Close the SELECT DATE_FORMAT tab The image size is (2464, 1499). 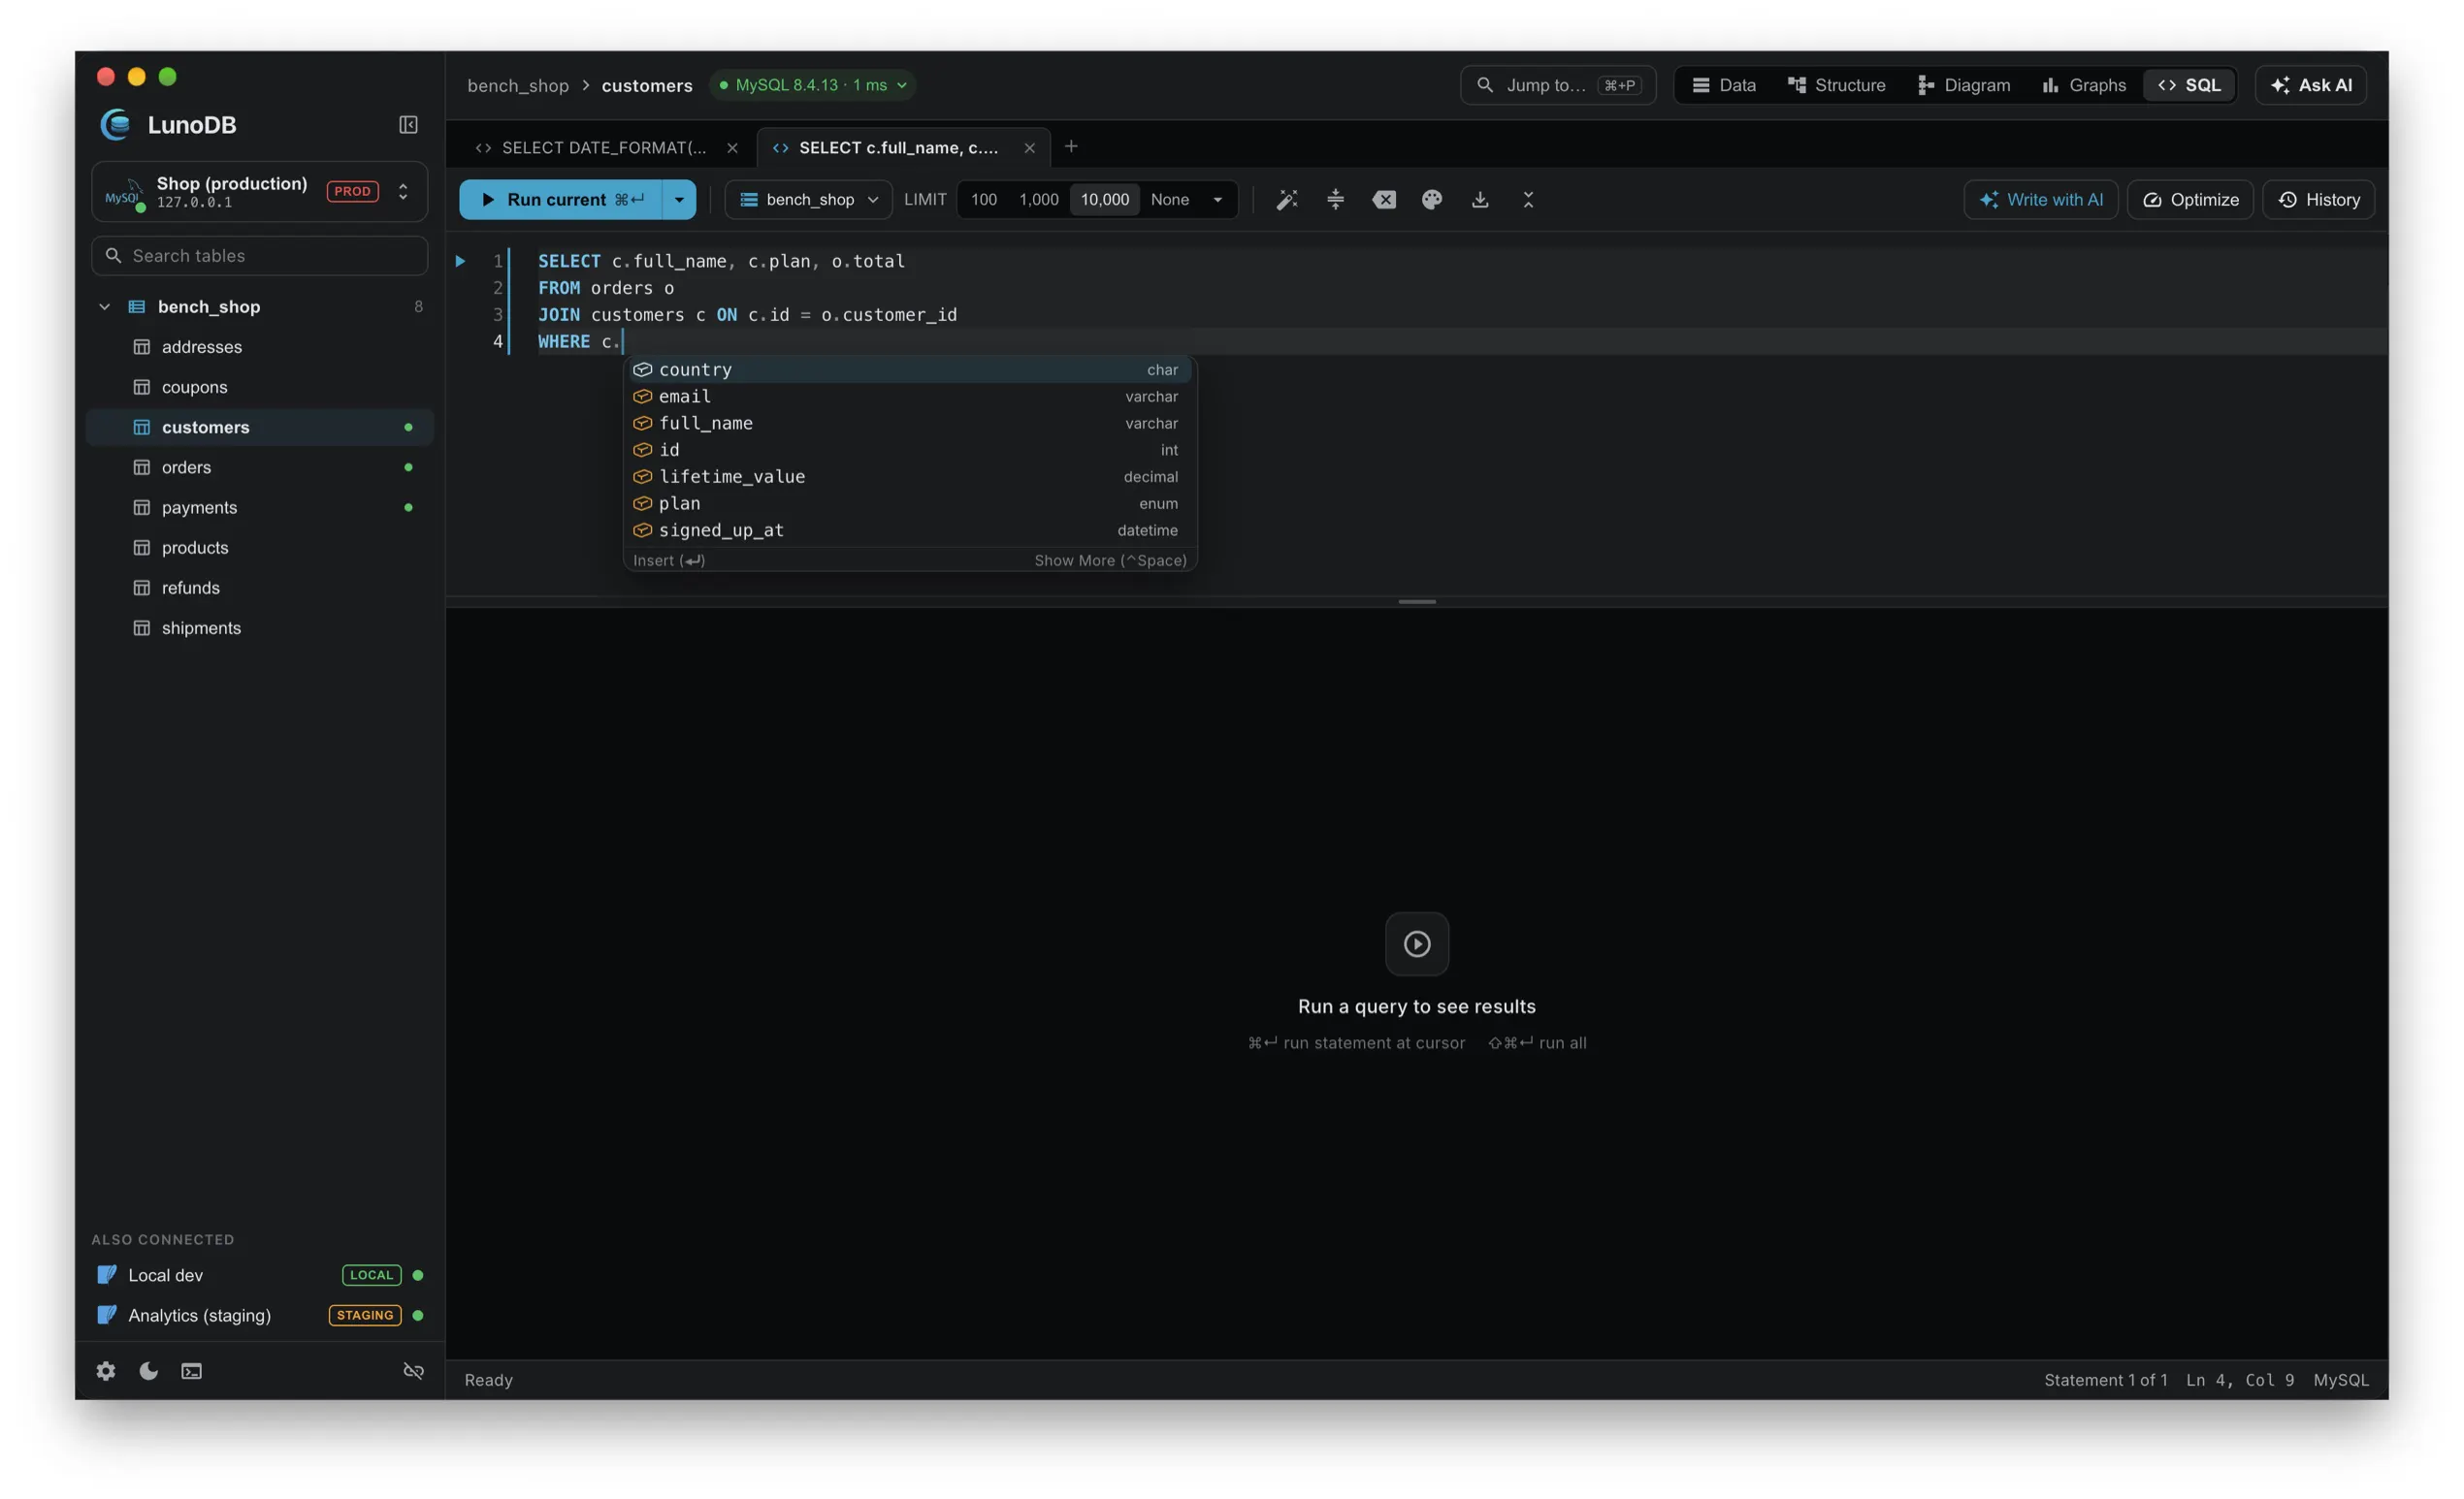[x=732, y=148]
